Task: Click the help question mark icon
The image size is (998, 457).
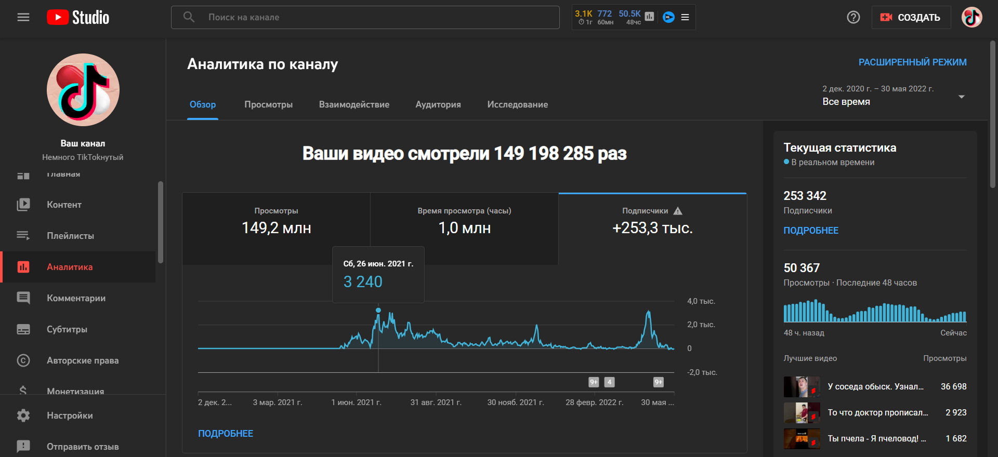Action: [853, 17]
